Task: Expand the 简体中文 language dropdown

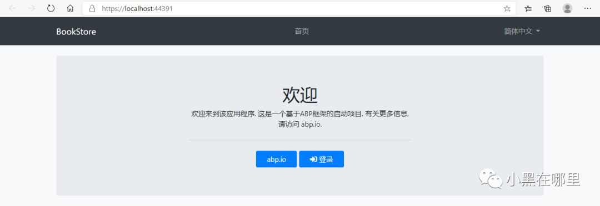Action: pos(522,31)
